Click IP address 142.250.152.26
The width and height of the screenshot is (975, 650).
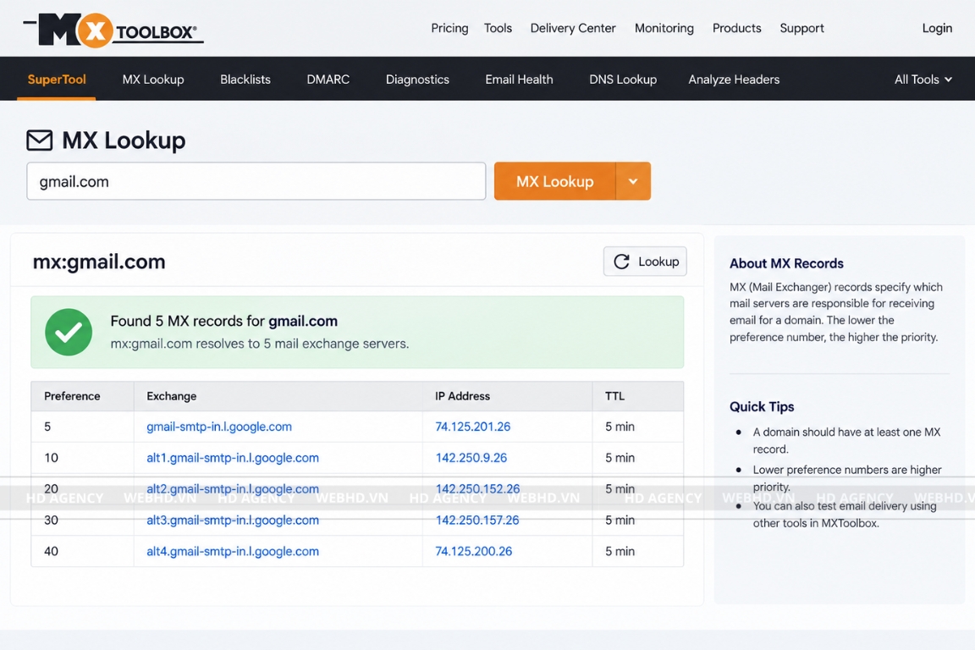(477, 489)
